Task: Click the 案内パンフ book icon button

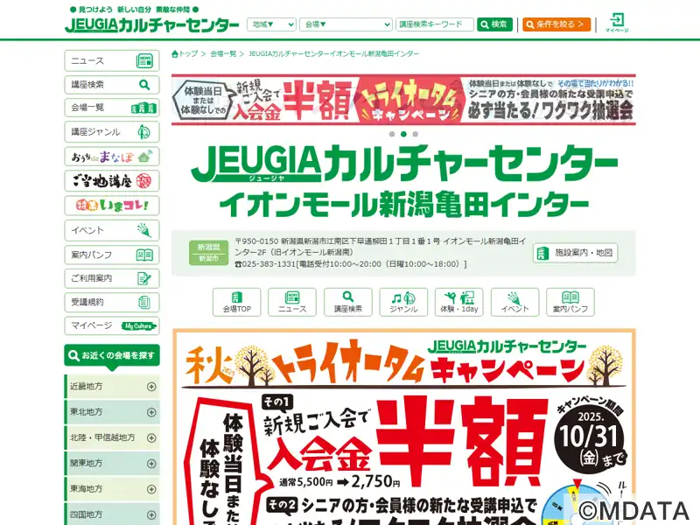Action: click(570, 302)
